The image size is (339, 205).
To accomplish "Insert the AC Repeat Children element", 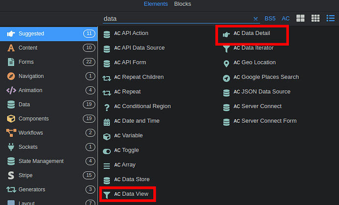I will point(139,77).
